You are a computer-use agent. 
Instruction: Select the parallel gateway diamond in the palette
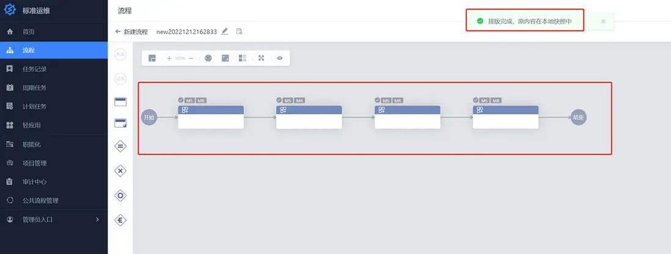[x=120, y=147]
